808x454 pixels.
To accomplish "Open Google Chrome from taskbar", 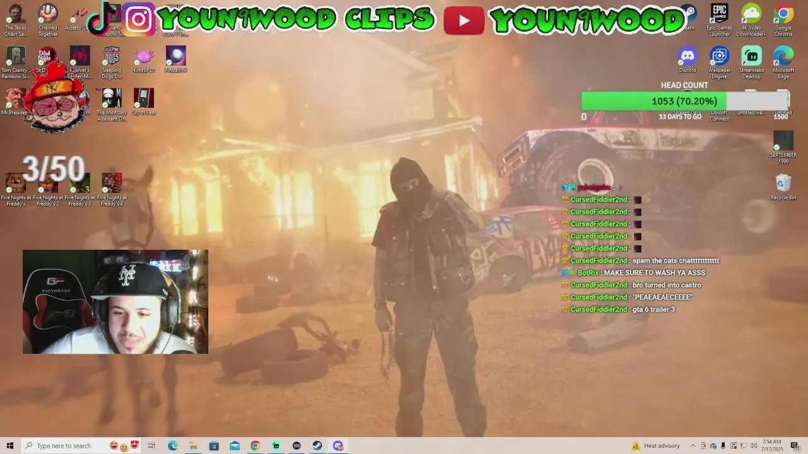I will [255, 446].
